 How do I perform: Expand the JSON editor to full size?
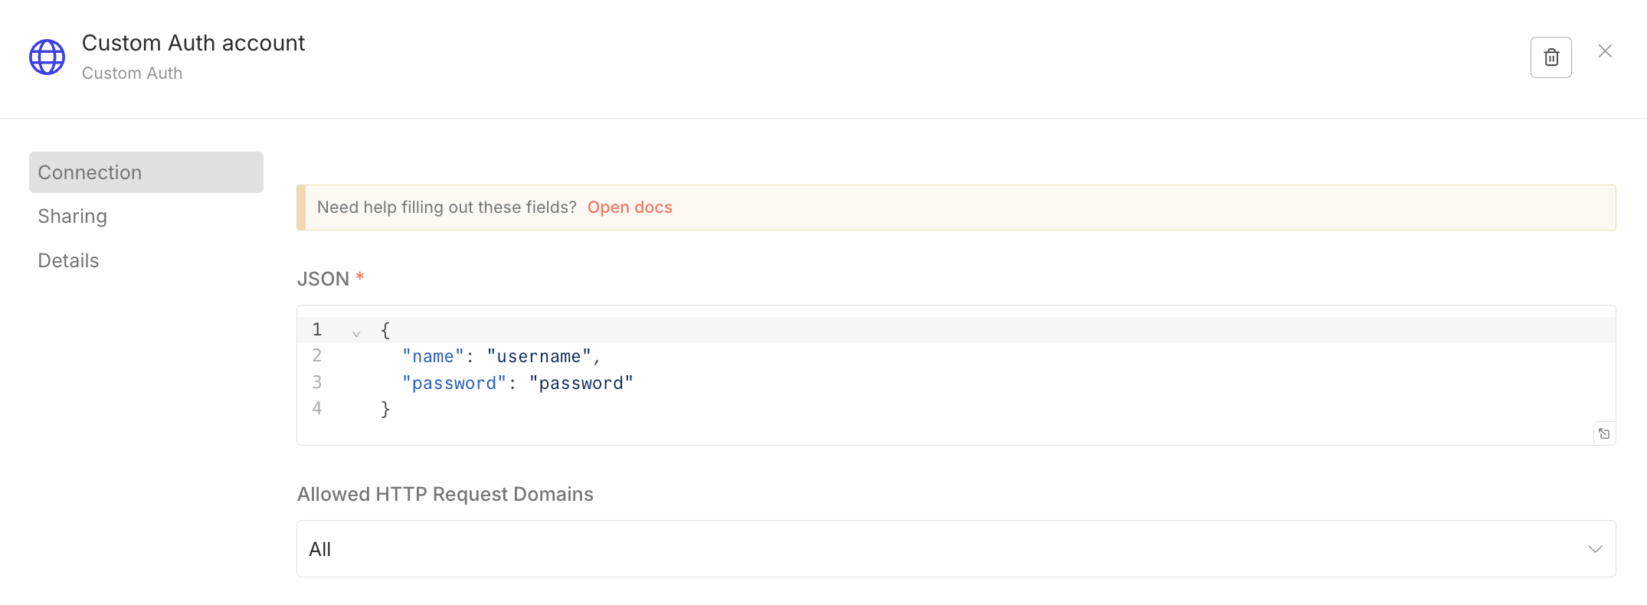pos(1604,433)
